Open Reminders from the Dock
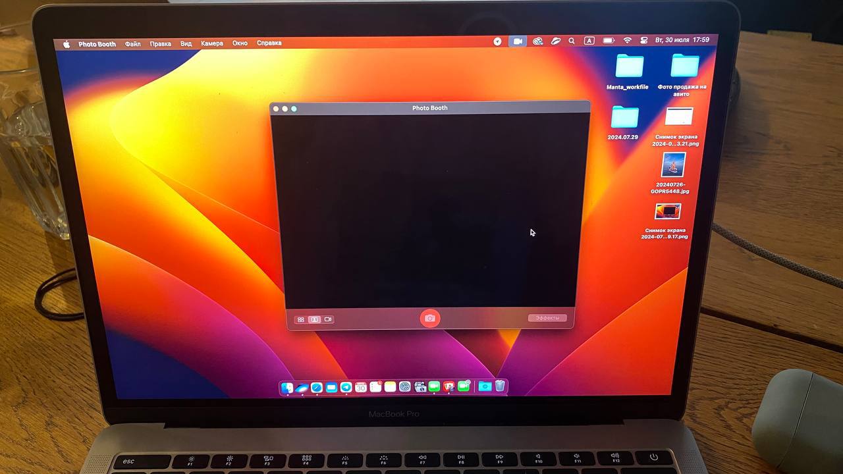The height and width of the screenshot is (474, 843). point(375,387)
